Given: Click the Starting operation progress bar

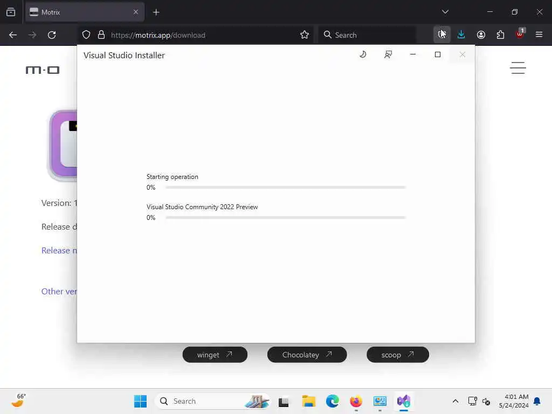Looking at the screenshot, I should 286,188.
